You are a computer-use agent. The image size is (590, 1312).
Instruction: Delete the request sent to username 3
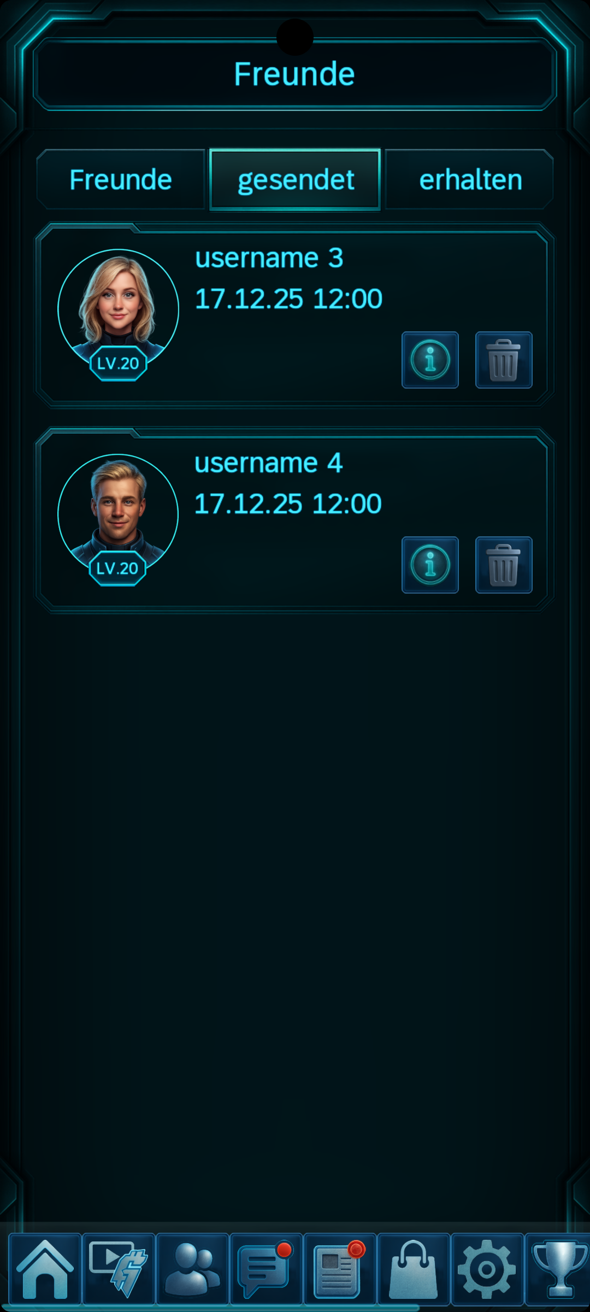[x=504, y=360]
